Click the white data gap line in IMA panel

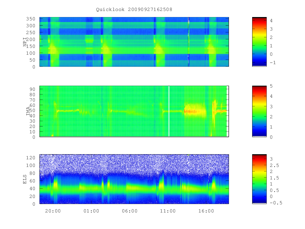click(x=169, y=111)
